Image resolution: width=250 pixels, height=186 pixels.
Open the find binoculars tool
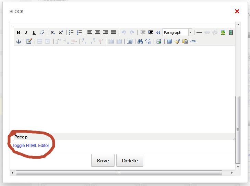coord(140,41)
